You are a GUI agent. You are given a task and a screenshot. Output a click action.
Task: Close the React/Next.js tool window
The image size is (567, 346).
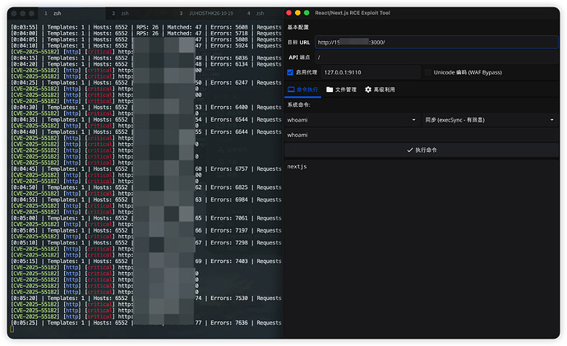pos(289,13)
